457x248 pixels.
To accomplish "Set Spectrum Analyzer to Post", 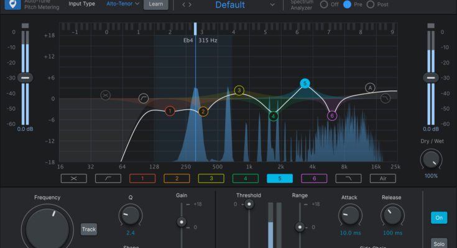I will (x=371, y=4).
